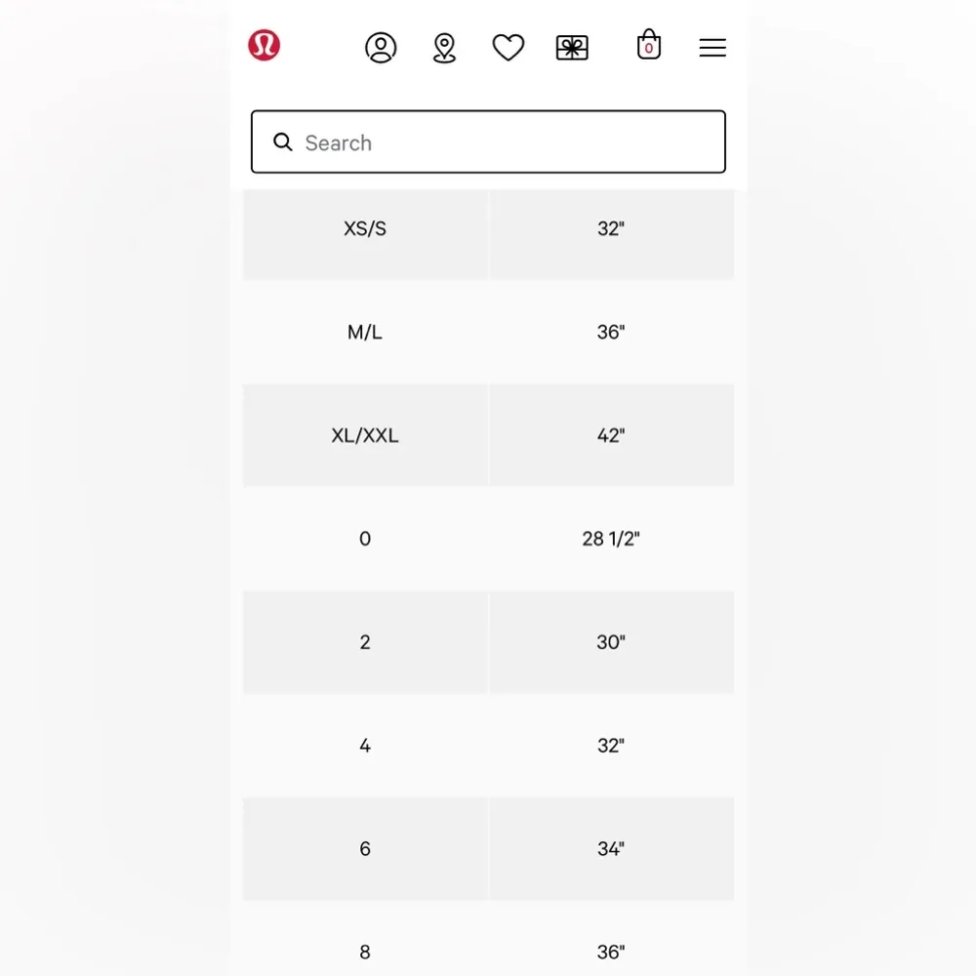This screenshot has height=976, width=976.
Task: Select the M/L size cell
Action: point(365,333)
